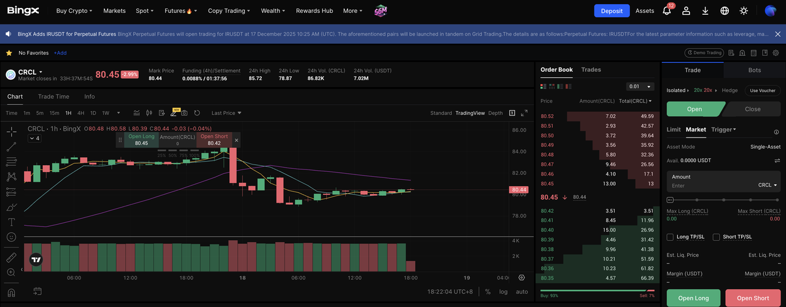Click the amount percentage slider handle
786x307 pixels.
coord(670,200)
